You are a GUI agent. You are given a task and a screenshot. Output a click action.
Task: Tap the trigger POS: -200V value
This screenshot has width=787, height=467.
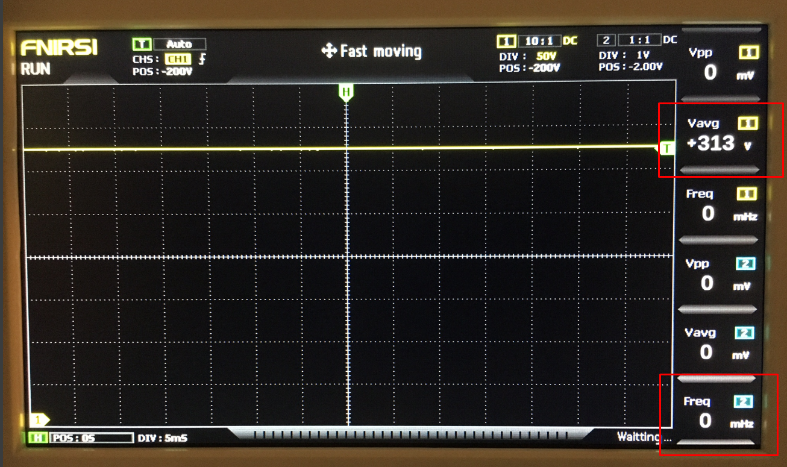coord(162,72)
